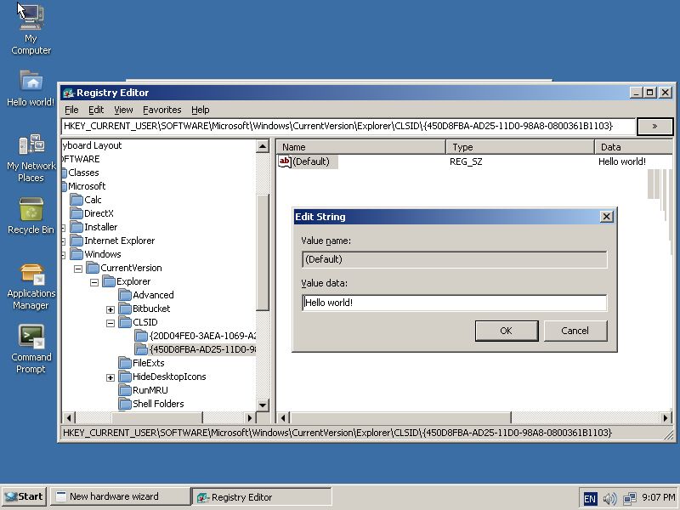
Task: Open the Edit menu
Action: pyautogui.click(x=96, y=110)
